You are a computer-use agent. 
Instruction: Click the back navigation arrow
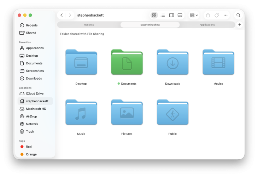pyautogui.click(x=61, y=15)
